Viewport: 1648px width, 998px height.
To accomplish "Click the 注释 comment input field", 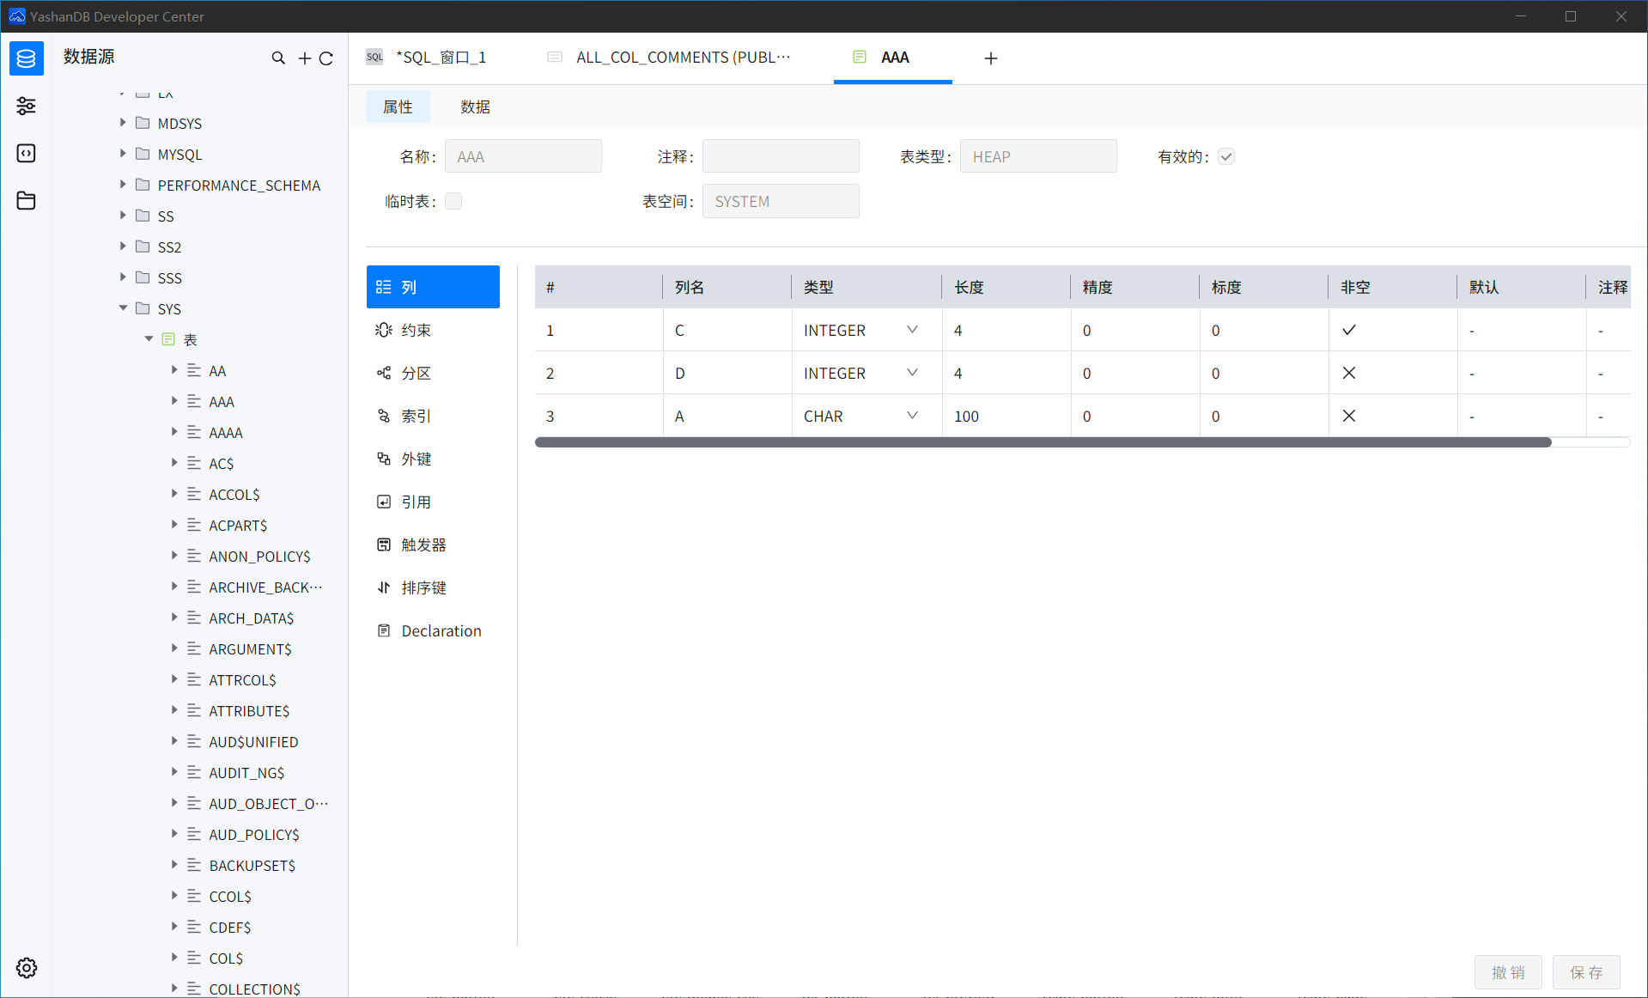I will tap(781, 156).
